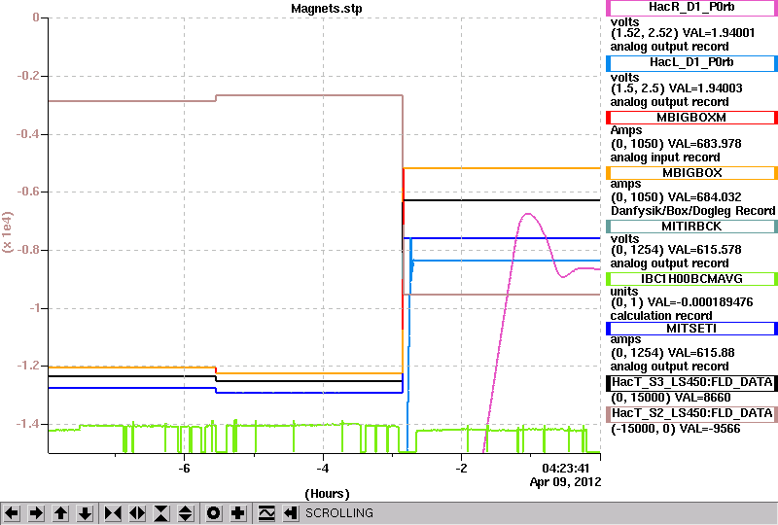Select the IBC1H00BCMAVG legend entry
Screen dimensions: 778x525
point(691,279)
